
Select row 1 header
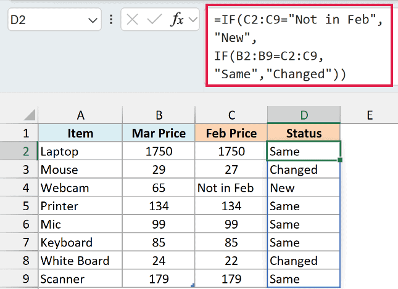19,133
